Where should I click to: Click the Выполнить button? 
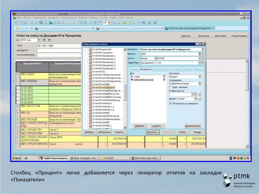pos(153,132)
